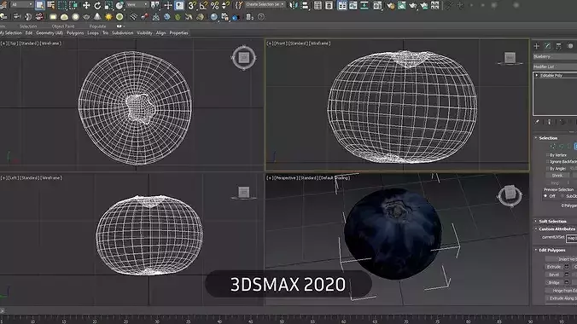Click the currentUVSet input field

[x=572, y=238]
